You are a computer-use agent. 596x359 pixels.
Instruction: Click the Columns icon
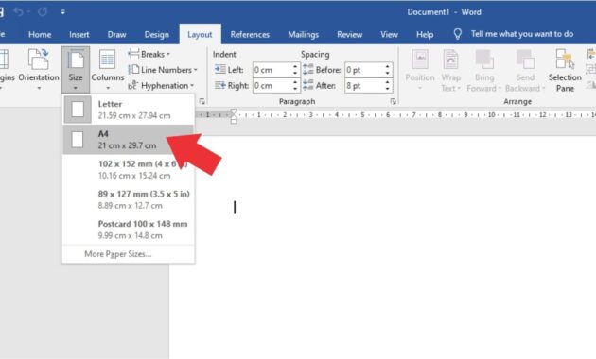coord(107,60)
